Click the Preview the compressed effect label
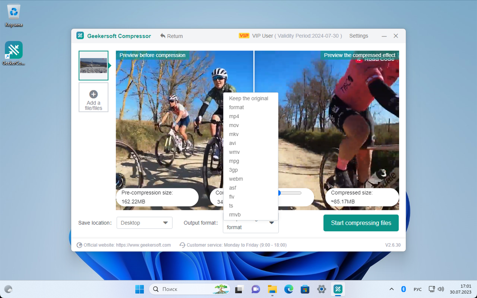 360,55
